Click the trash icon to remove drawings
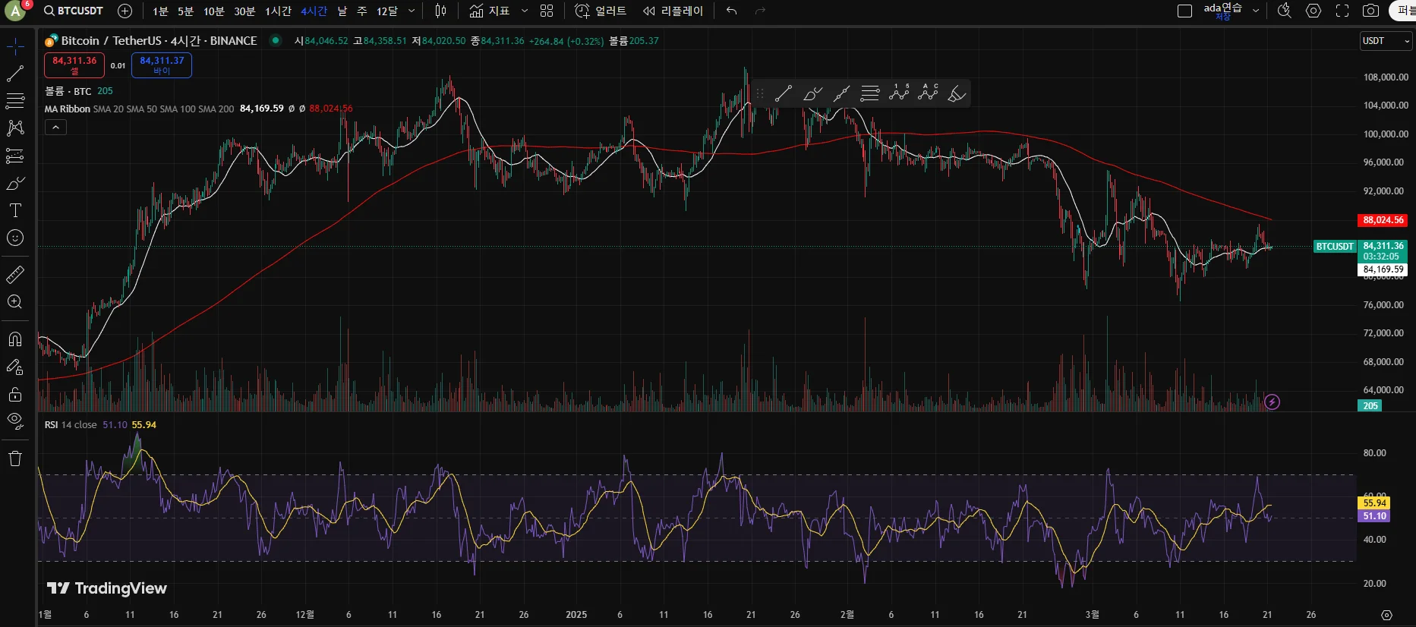 [x=15, y=458]
